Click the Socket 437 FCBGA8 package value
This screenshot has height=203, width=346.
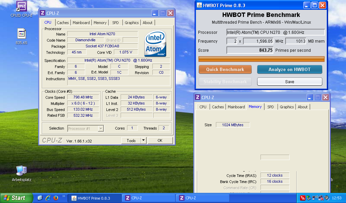point(103,46)
